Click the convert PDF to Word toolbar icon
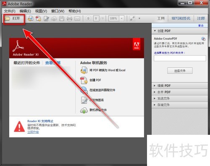This screenshot has height=166, width=210. coord(30,19)
